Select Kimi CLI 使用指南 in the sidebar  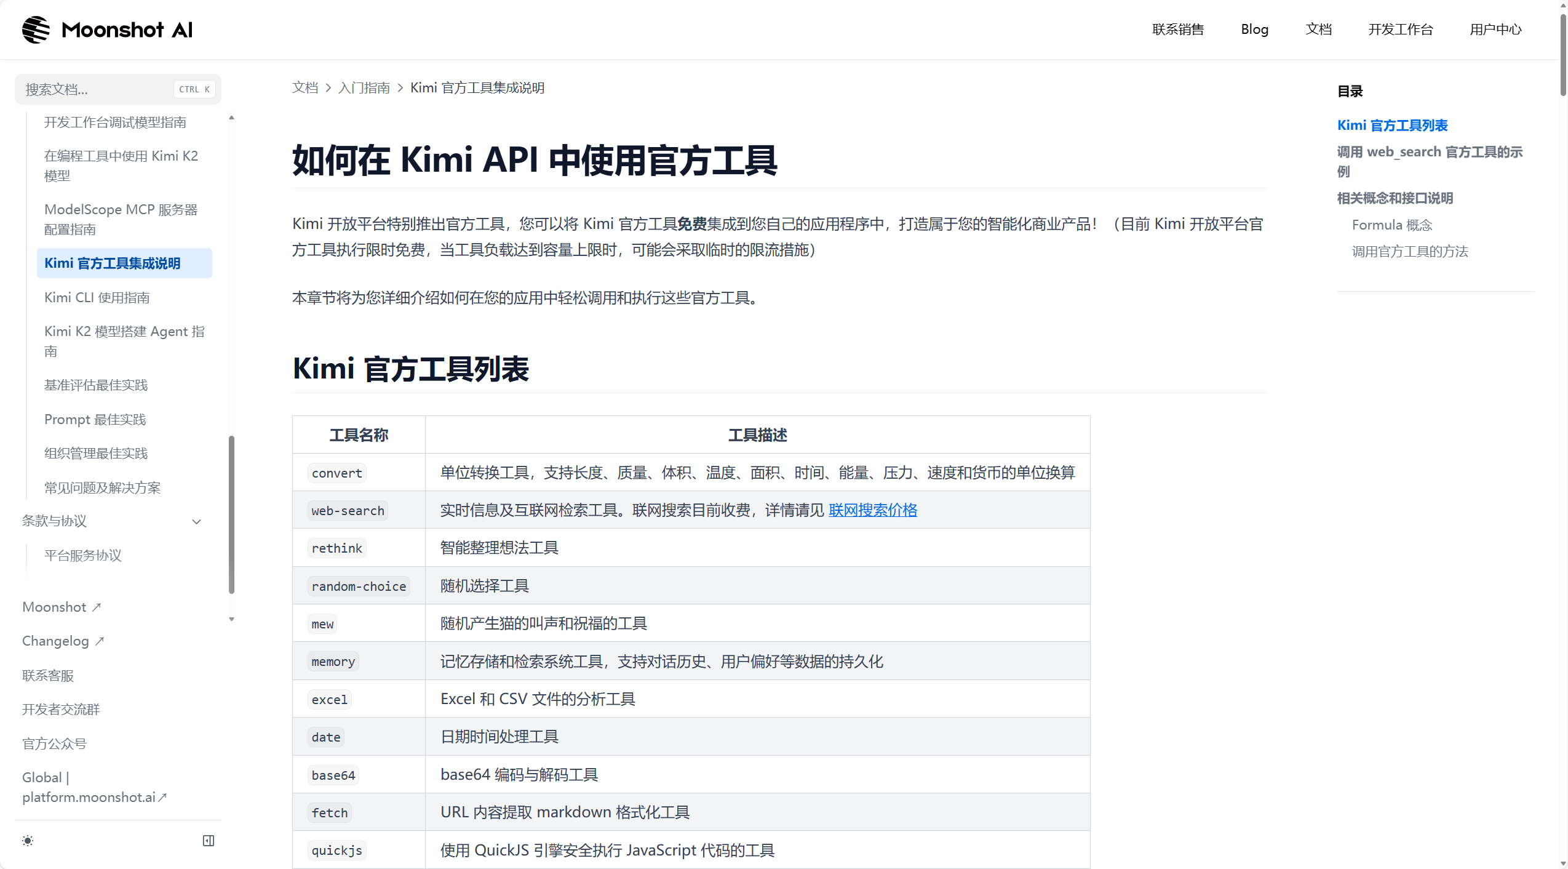point(97,297)
